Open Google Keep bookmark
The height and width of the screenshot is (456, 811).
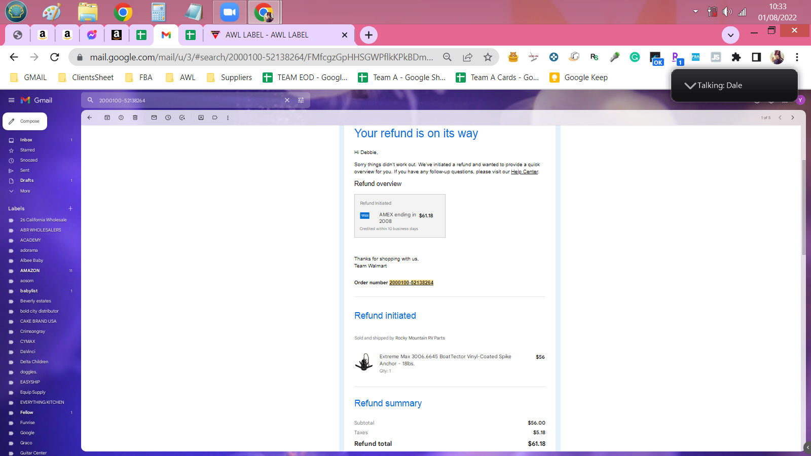[x=579, y=78]
